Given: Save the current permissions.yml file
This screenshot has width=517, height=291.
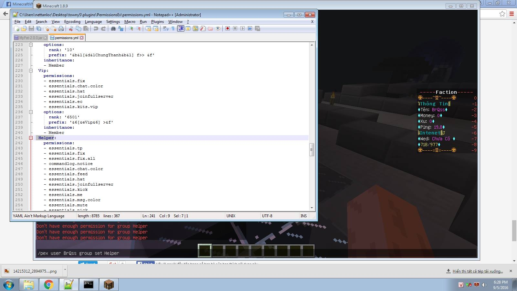Looking at the screenshot, I should (x=31, y=28).
